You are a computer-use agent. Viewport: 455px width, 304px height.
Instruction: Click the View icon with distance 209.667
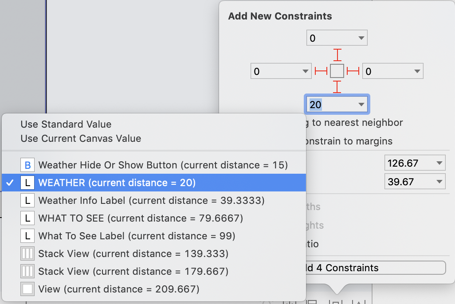coord(27,289)
